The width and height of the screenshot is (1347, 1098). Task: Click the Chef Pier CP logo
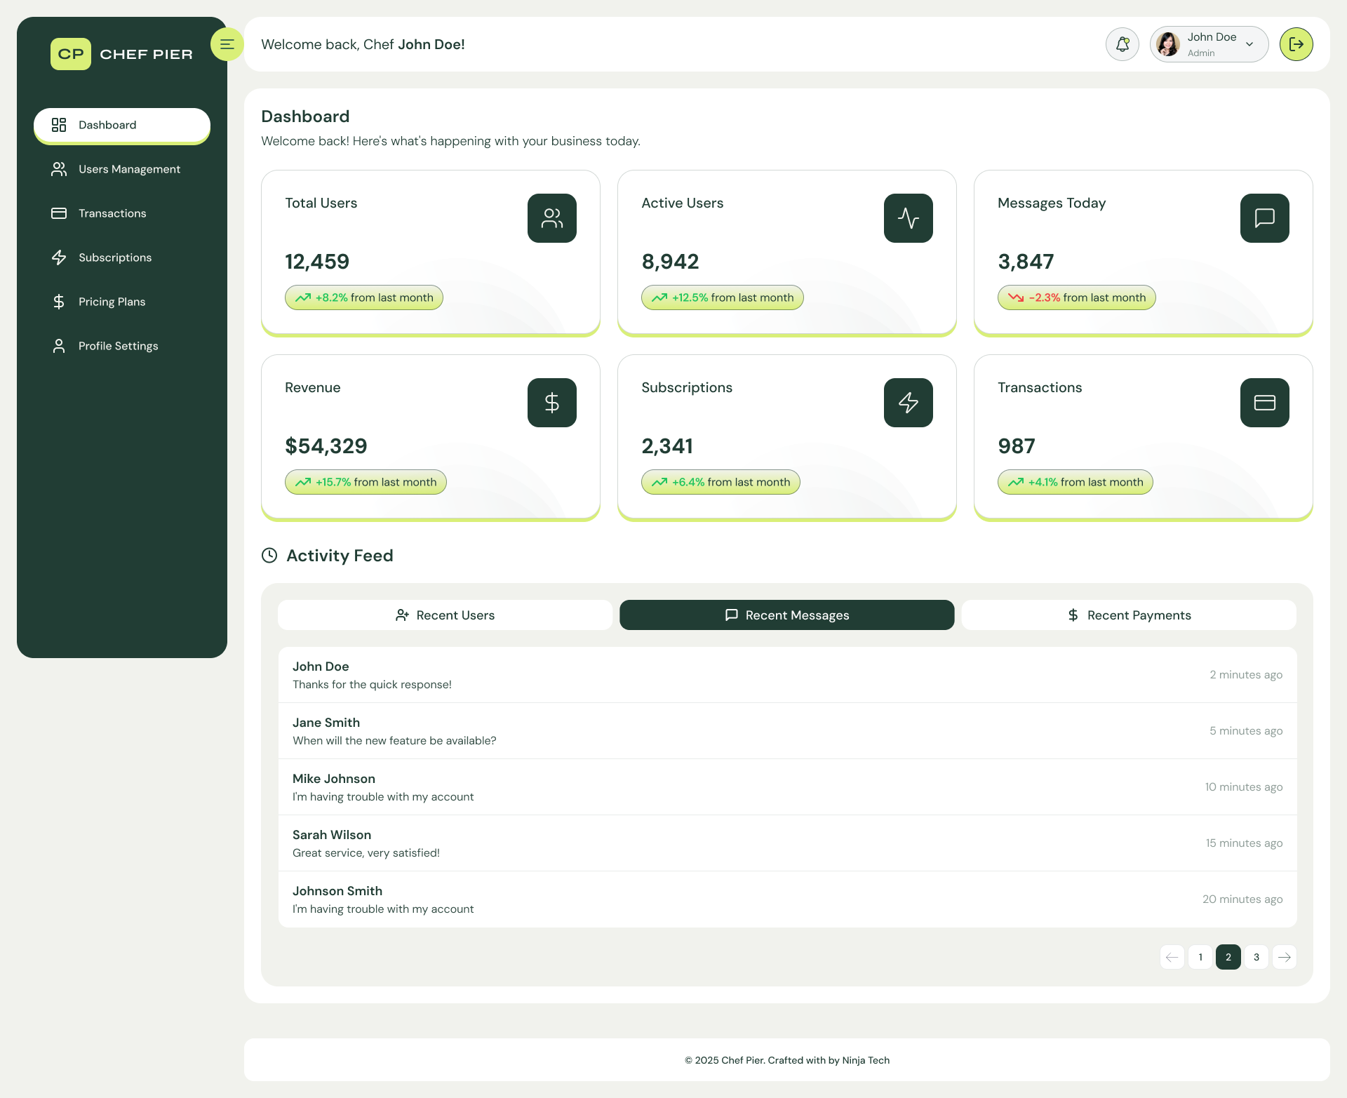71,54
